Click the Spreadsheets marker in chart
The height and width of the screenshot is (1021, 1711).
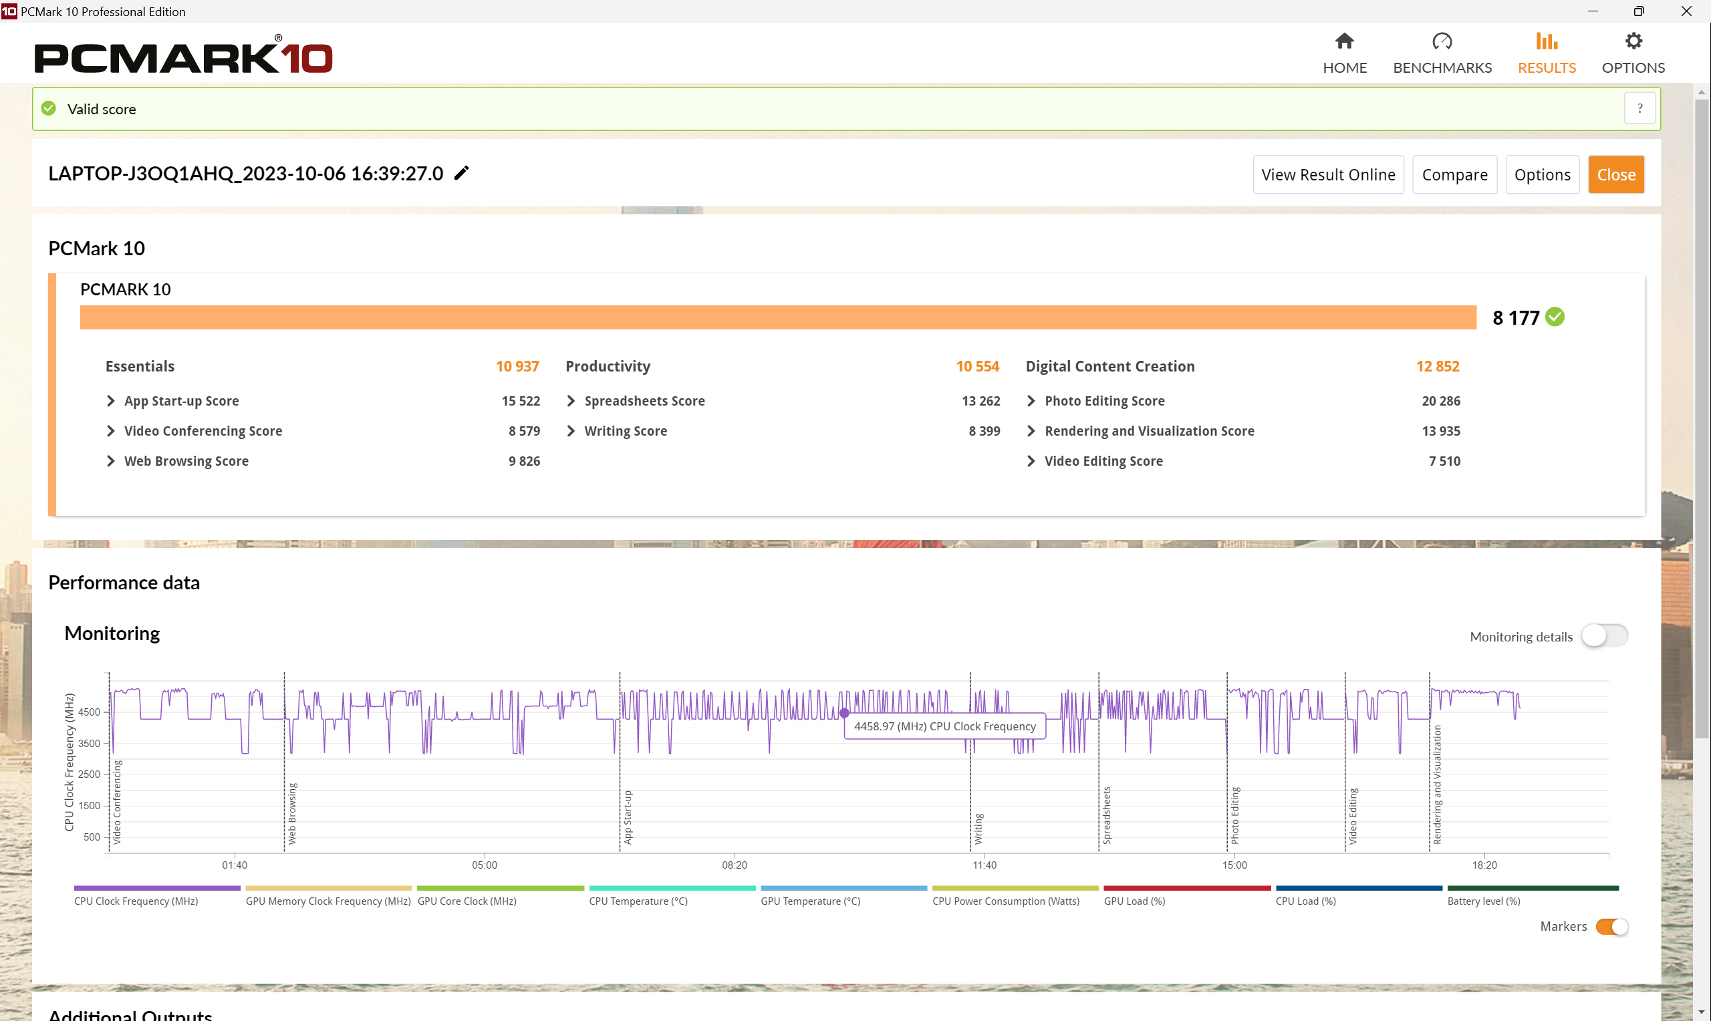point(1106,815)
